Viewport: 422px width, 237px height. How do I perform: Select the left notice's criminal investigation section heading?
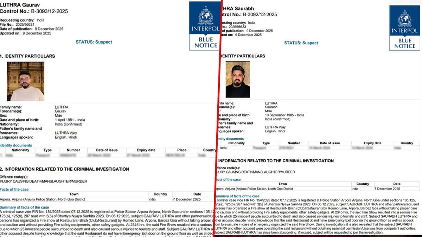pos(64,169)
